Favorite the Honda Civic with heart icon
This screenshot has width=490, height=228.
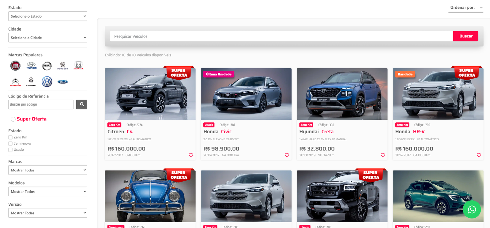click(x=287, y=155)
